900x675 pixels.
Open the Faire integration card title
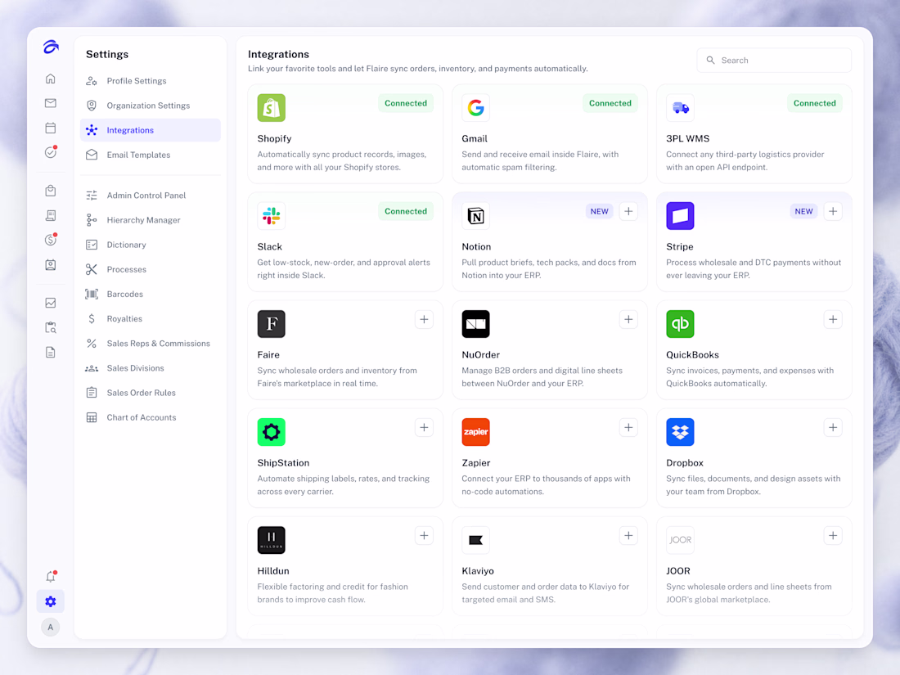(x=268, y=355)
